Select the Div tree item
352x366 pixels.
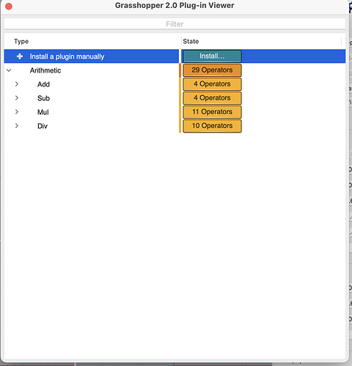pyautogui.click(x=43, y=126)
